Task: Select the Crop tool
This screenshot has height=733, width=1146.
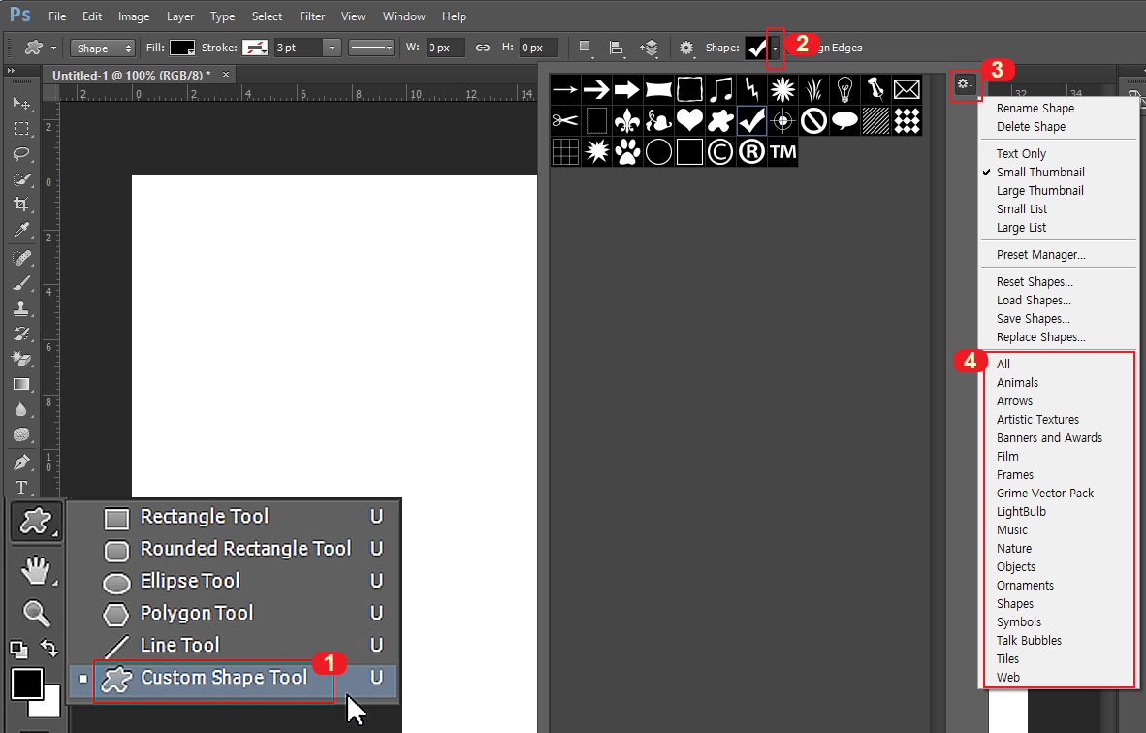Action: (21, 205)
